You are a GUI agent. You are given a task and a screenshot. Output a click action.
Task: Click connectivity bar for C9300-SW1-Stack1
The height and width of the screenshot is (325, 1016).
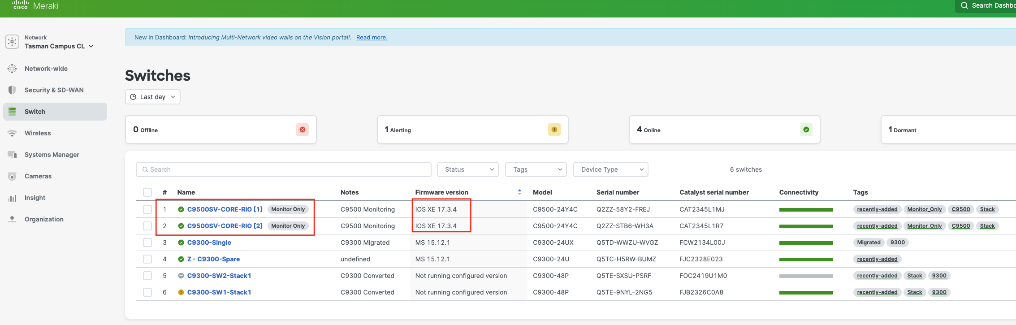click(x=806, y=293)
